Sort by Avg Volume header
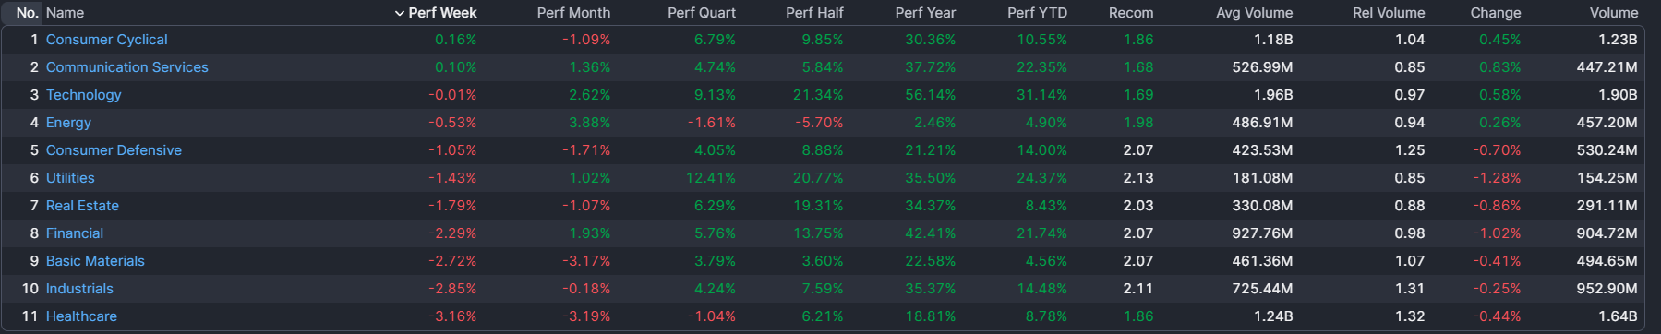 click(x=1254, y=13)
